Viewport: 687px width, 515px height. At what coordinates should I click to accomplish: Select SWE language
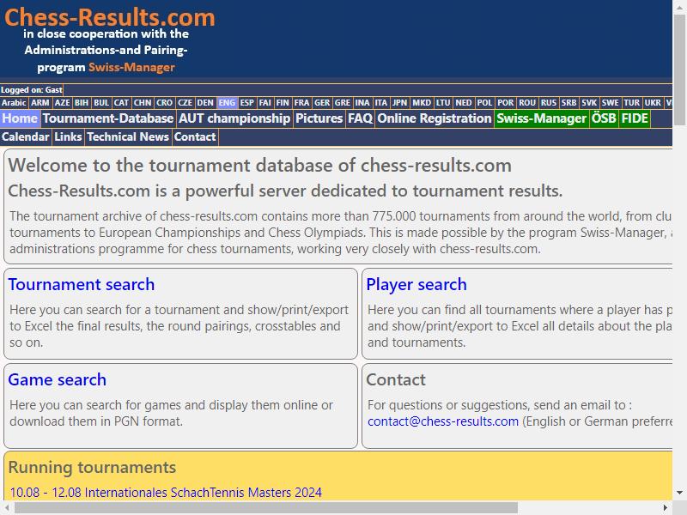(x=611, y=102)
